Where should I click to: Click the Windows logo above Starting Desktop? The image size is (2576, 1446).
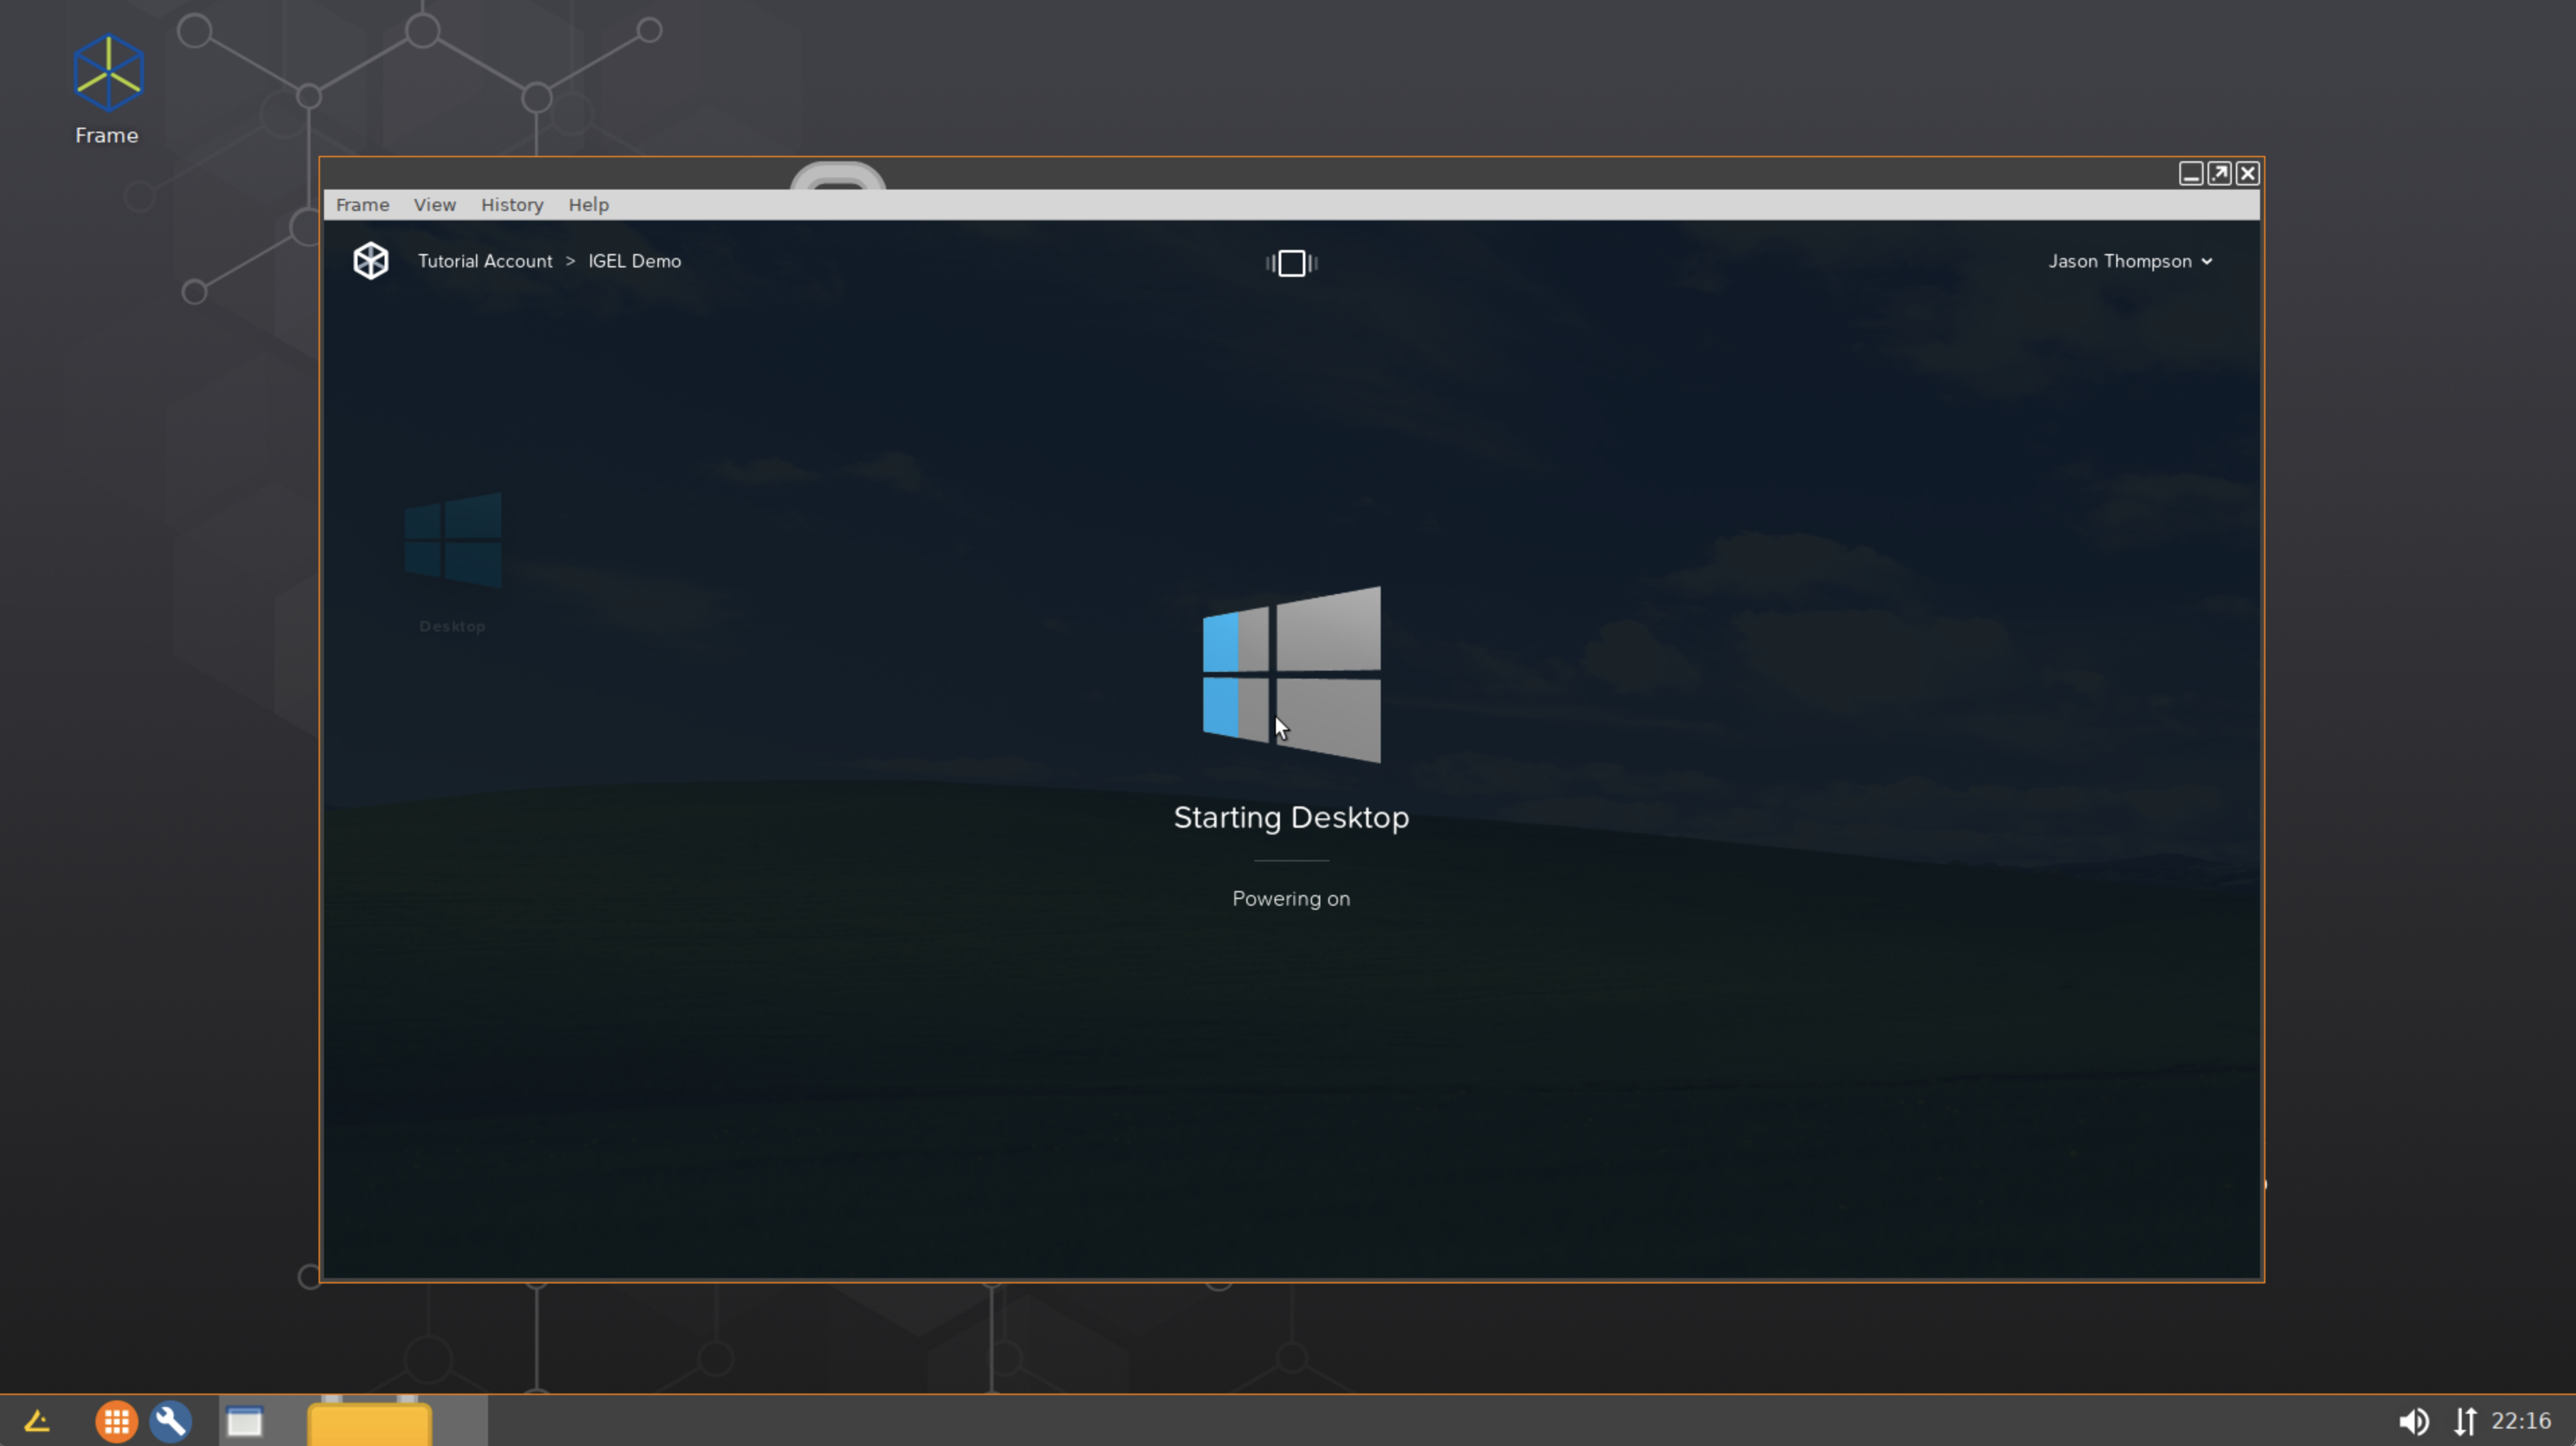coord(1291,677)
